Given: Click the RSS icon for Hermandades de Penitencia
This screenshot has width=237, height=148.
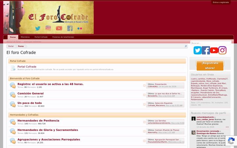Looking at the screenshot, I should click(x=145, y=122).
